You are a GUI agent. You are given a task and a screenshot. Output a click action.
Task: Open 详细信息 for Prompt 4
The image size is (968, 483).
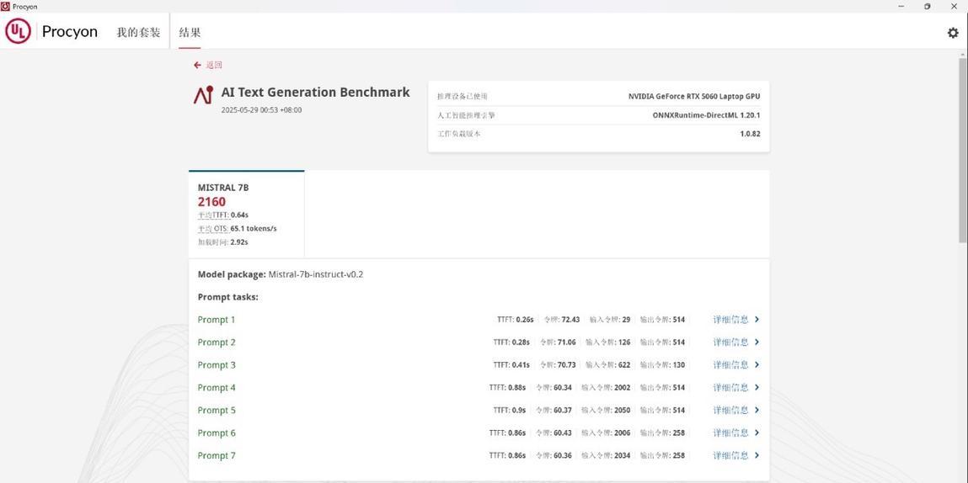click(x=730, y=387)
